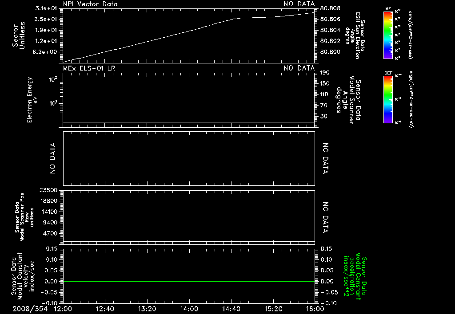Click the '14100' tick label

50,212
